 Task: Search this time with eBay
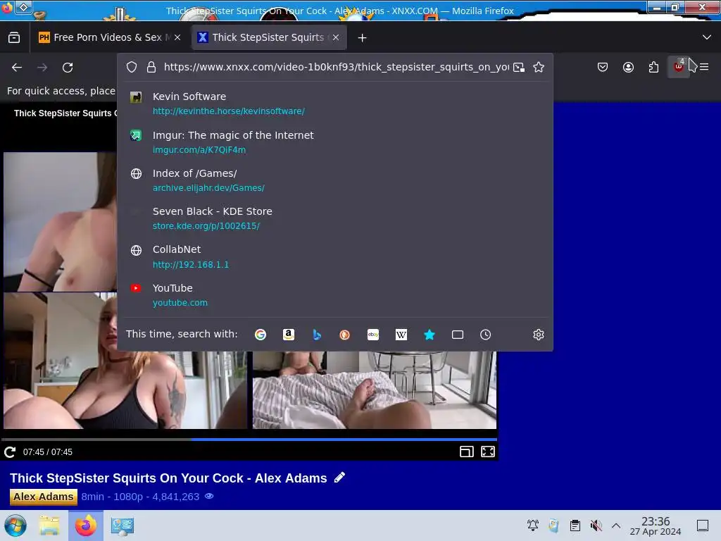[x=373, y=335]
